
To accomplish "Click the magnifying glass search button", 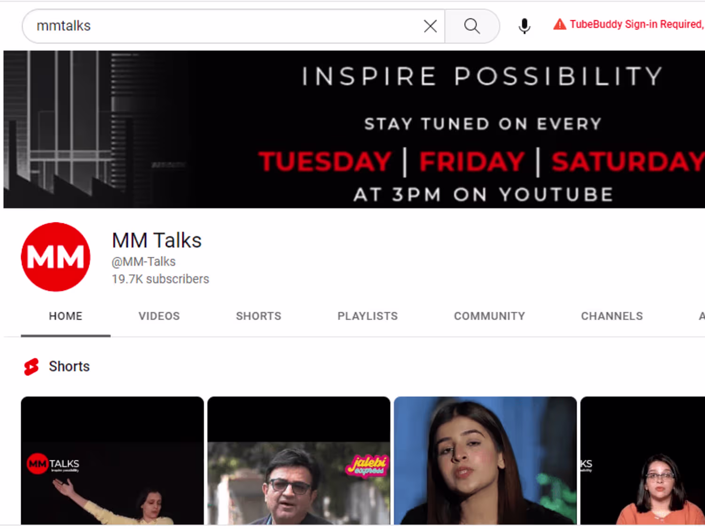I will [472, 26].
